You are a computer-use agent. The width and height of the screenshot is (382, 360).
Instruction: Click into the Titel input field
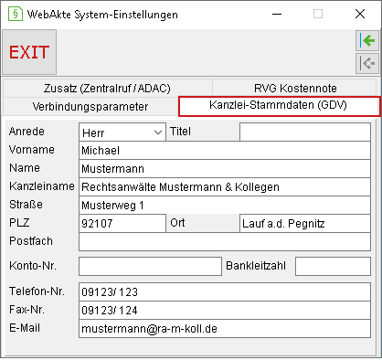click(x=305, y=132)
